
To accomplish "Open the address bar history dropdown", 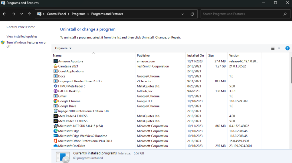I will pos(182,14).
